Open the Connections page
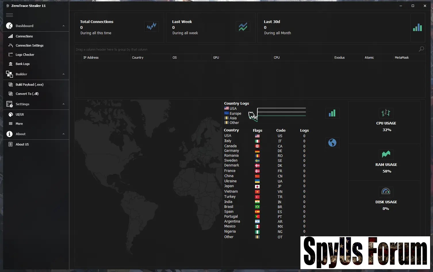The image size is (433, 272). click(24, 36)
